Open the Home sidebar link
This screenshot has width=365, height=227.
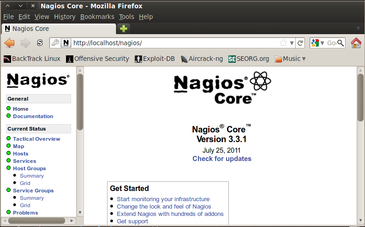click(21, 109)
